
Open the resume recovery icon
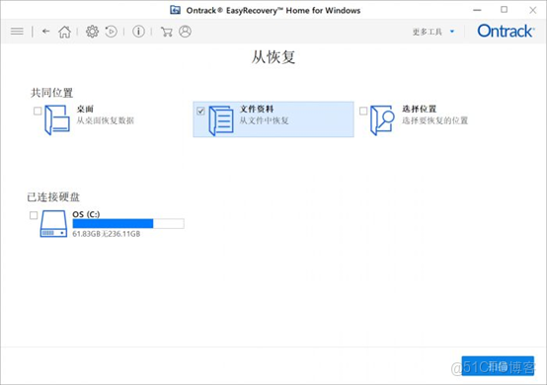pos(112,32)
